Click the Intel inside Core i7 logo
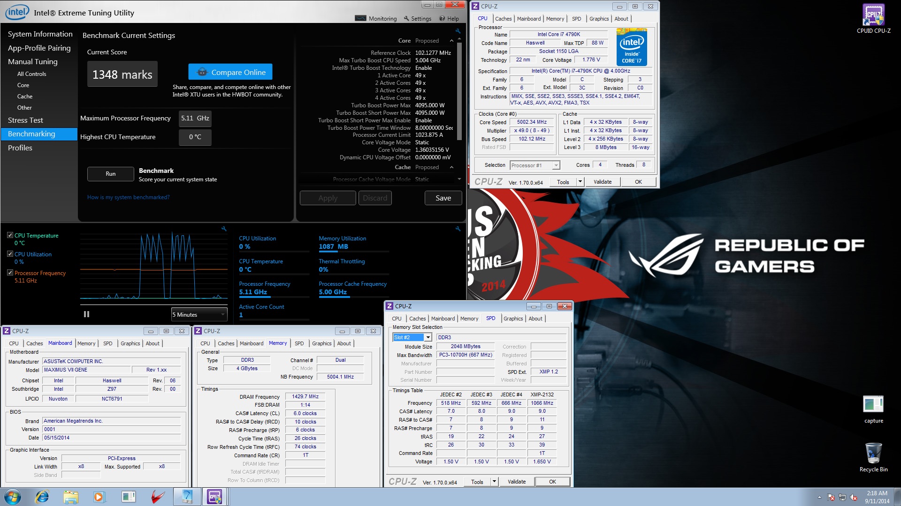Screen dimensions: 901x506 (632, 47)
